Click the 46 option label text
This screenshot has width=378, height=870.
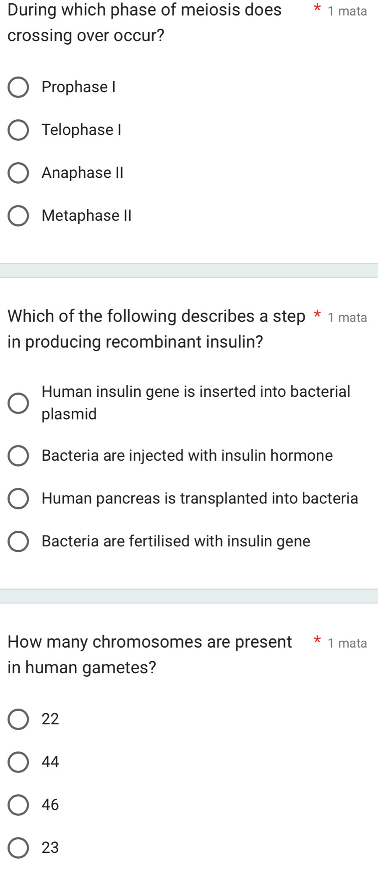50,804
